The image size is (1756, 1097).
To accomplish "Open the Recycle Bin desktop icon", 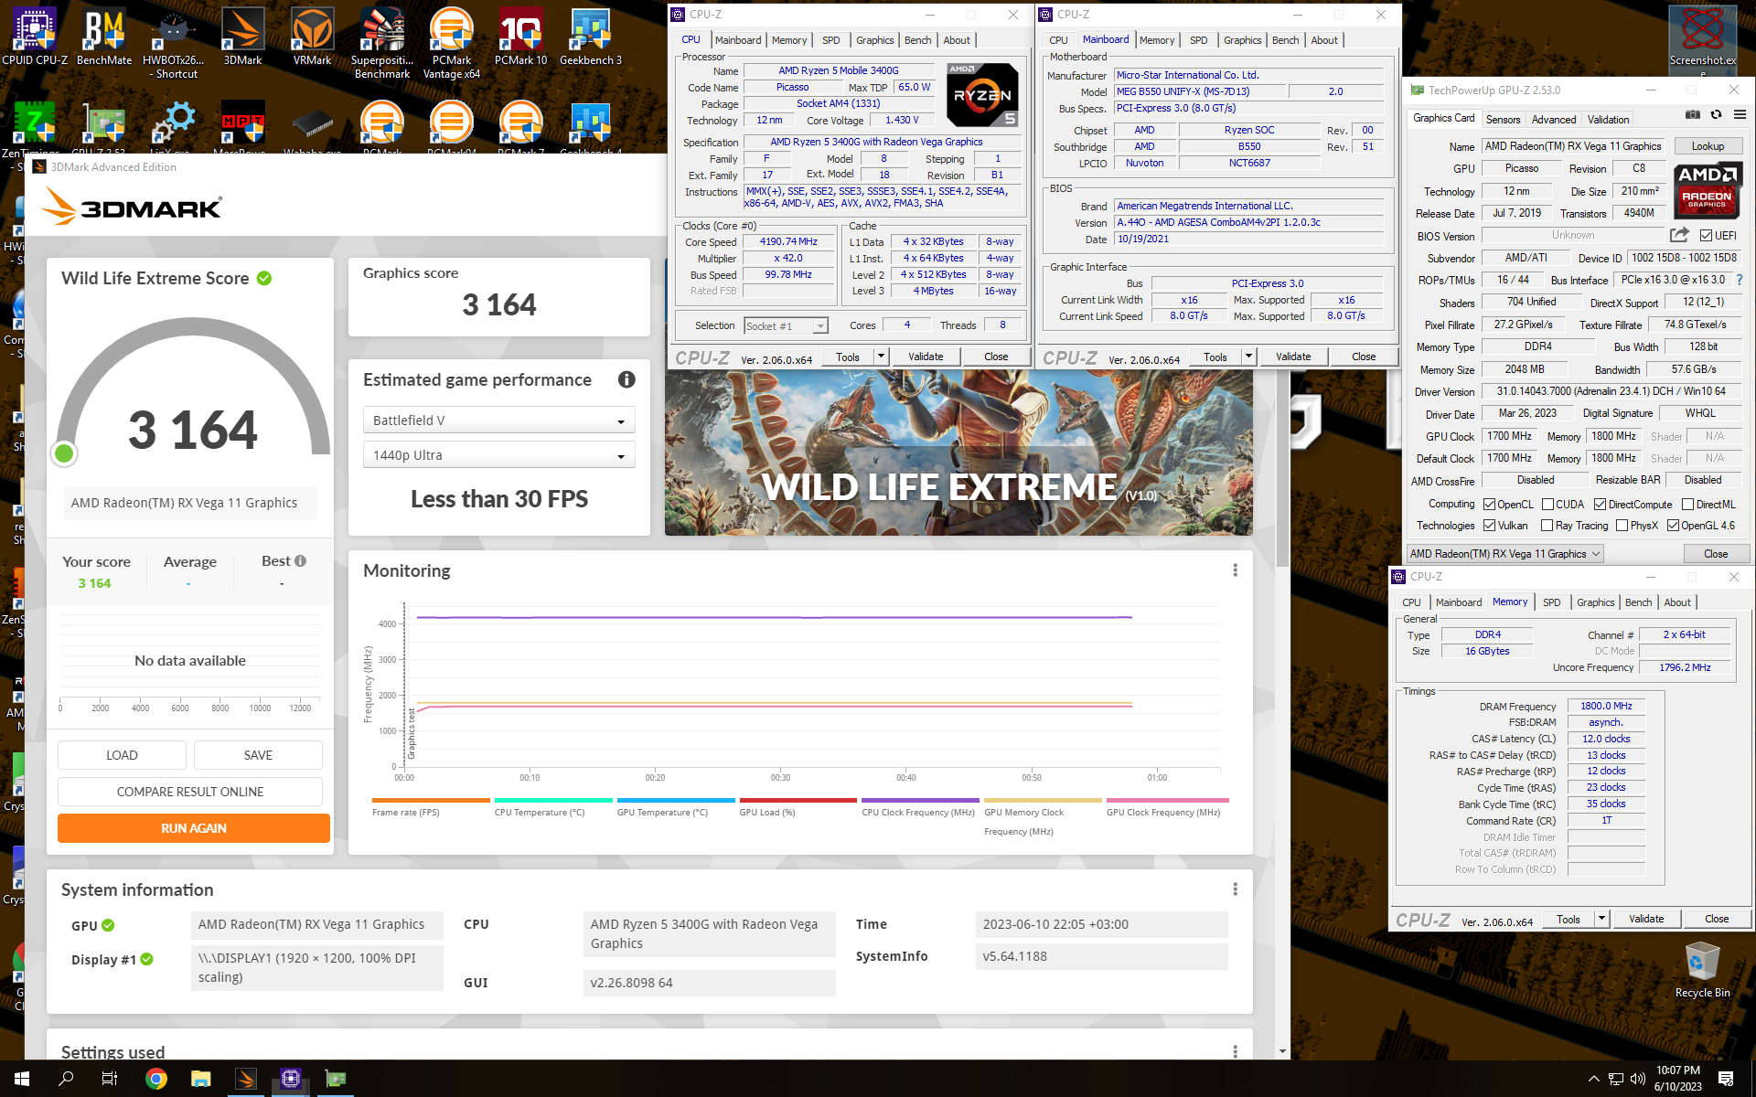I will coord(1702,970).
